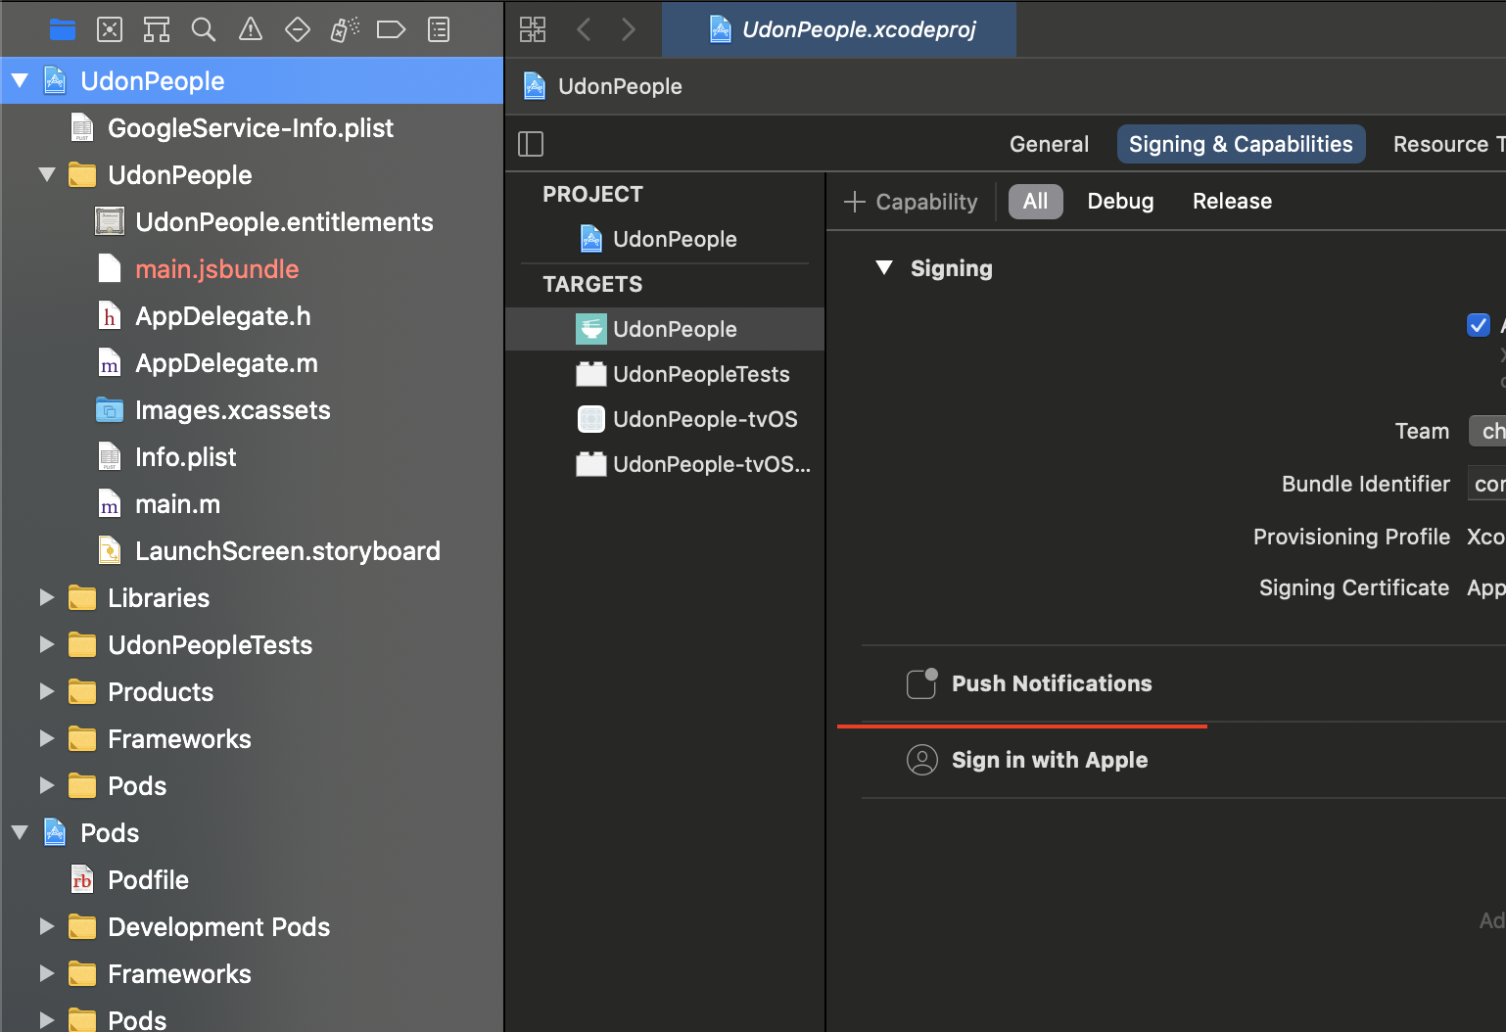Open the Source Control navigator
Viewport: 1506px width, 1032px height.
(110, 30)
